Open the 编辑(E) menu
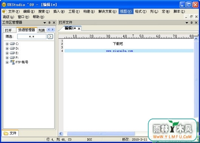Viewport: 200px width, 143px height. pyautogui.click(x=29, y=11)
